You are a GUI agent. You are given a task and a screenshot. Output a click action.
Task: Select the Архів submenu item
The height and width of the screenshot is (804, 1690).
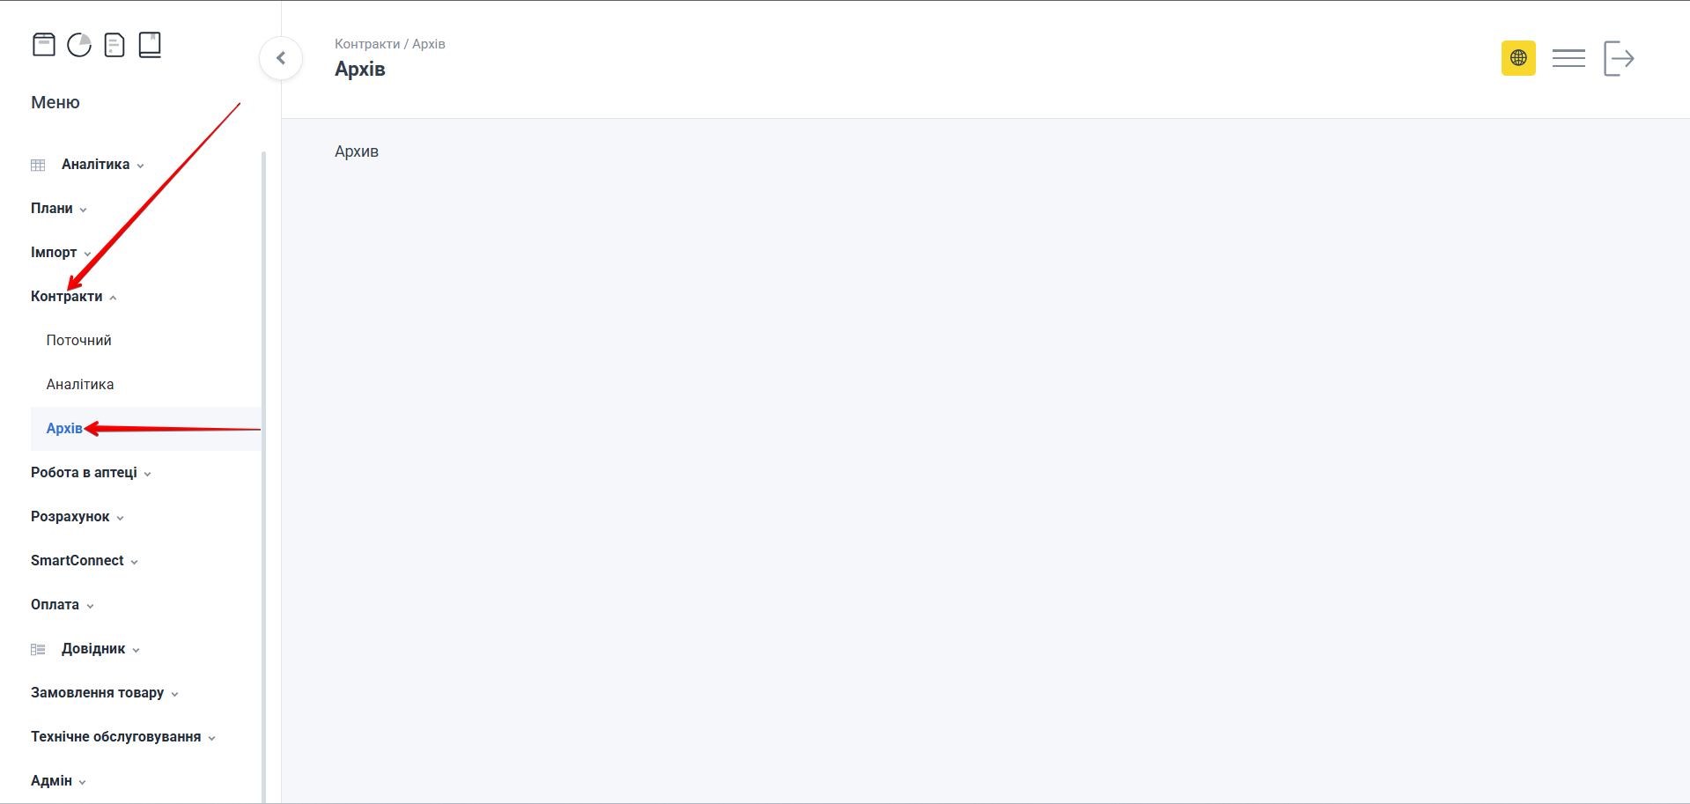(x=64, y=429)
